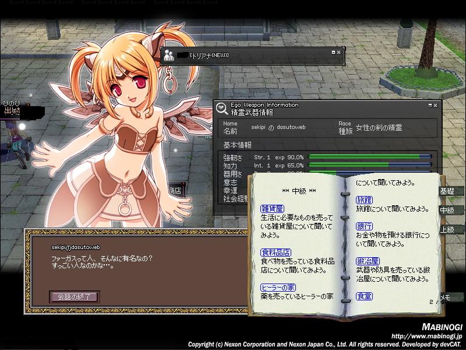Click the race text 女性の剣の精霊
466x350 pixels.
[x=379, y=128]
